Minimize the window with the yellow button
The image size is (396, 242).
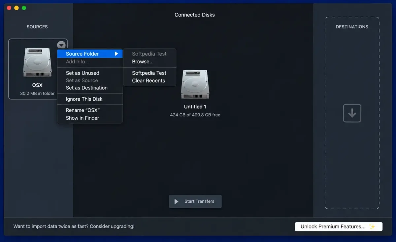coord(16,8)
